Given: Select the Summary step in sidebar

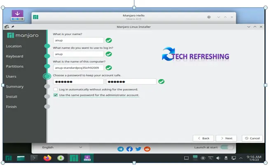Looking at the screenshot, I should pyautogui.click(x=14, y=86).
